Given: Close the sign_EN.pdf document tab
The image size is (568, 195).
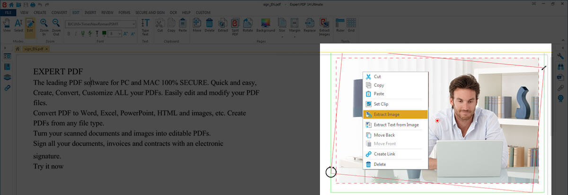Looking at the screenshot, I should pos(47,49).
